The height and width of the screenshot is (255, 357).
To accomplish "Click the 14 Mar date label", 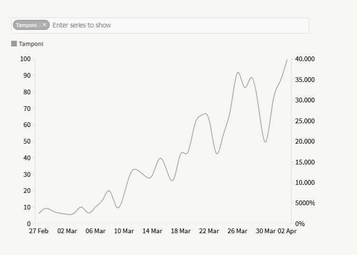I will pyautogui.click(x=152, y=231).
